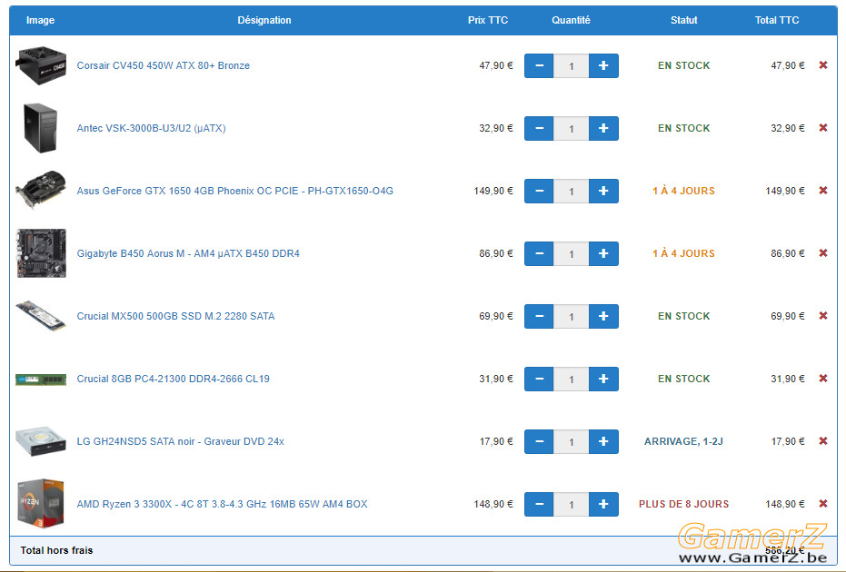Decrease quantity of Crucial 8GB DDR4 memory

point(539,379)
